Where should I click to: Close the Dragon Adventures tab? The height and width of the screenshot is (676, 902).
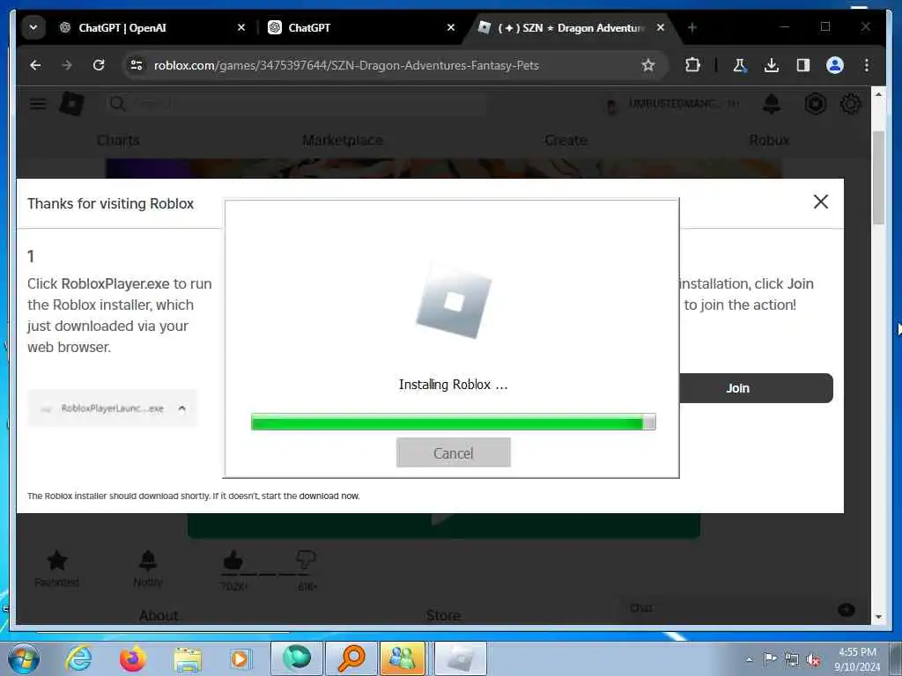(x=661, y=27)
